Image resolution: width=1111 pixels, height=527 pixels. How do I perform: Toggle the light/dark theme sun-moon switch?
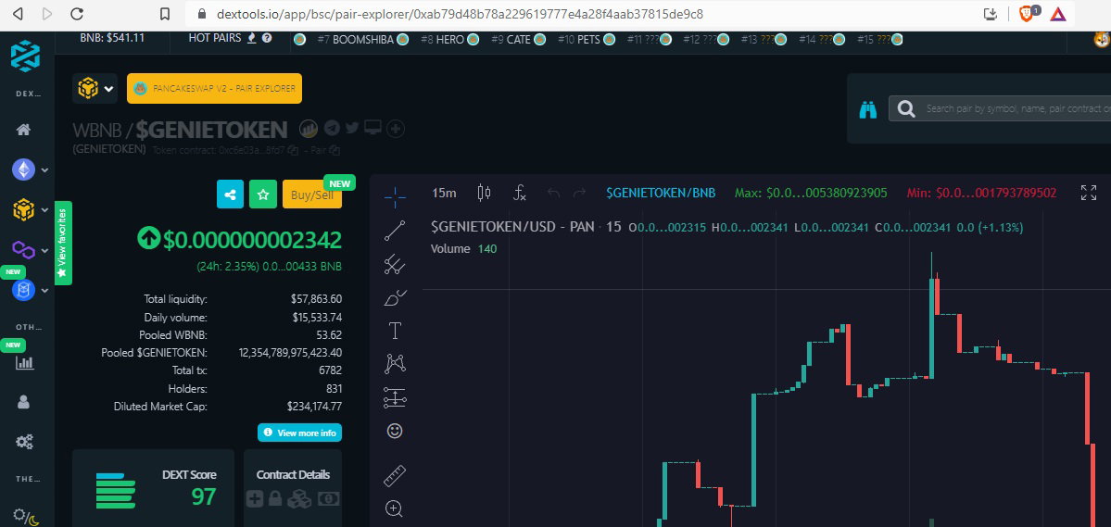pyautogui.click(x=25, y=517)
